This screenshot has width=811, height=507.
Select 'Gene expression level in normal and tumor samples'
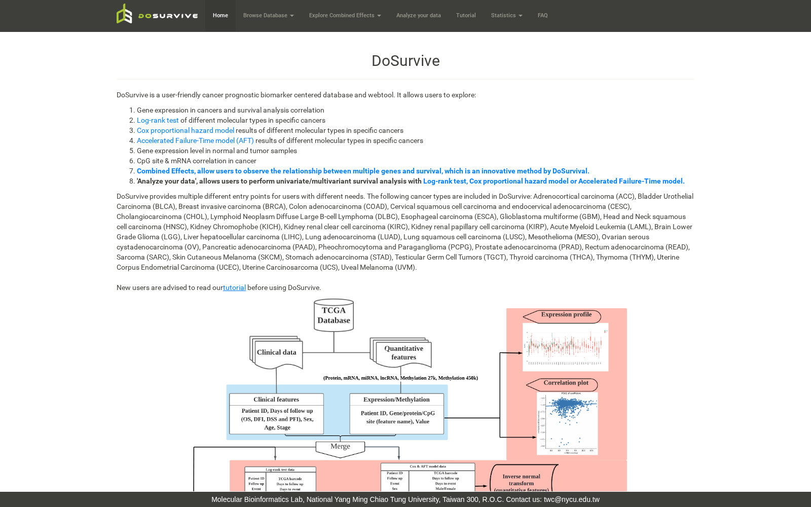[217, 151]
